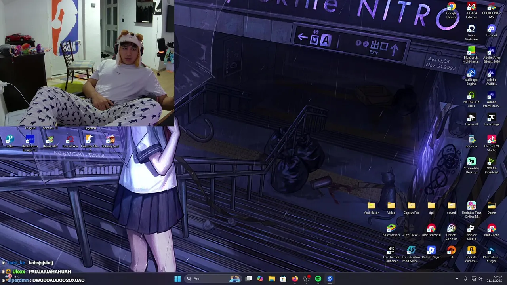The width and height of the screenshot is (507, 285).
Task: Launch Roblox Player from desktop
Action: pyautogui.click(x=431, y=253)
